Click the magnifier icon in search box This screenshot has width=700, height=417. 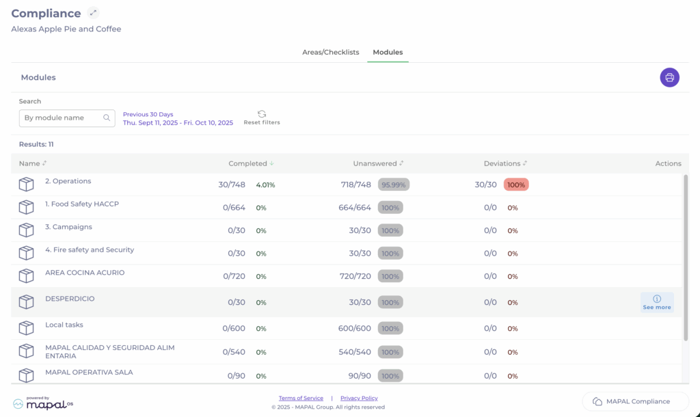107,118
